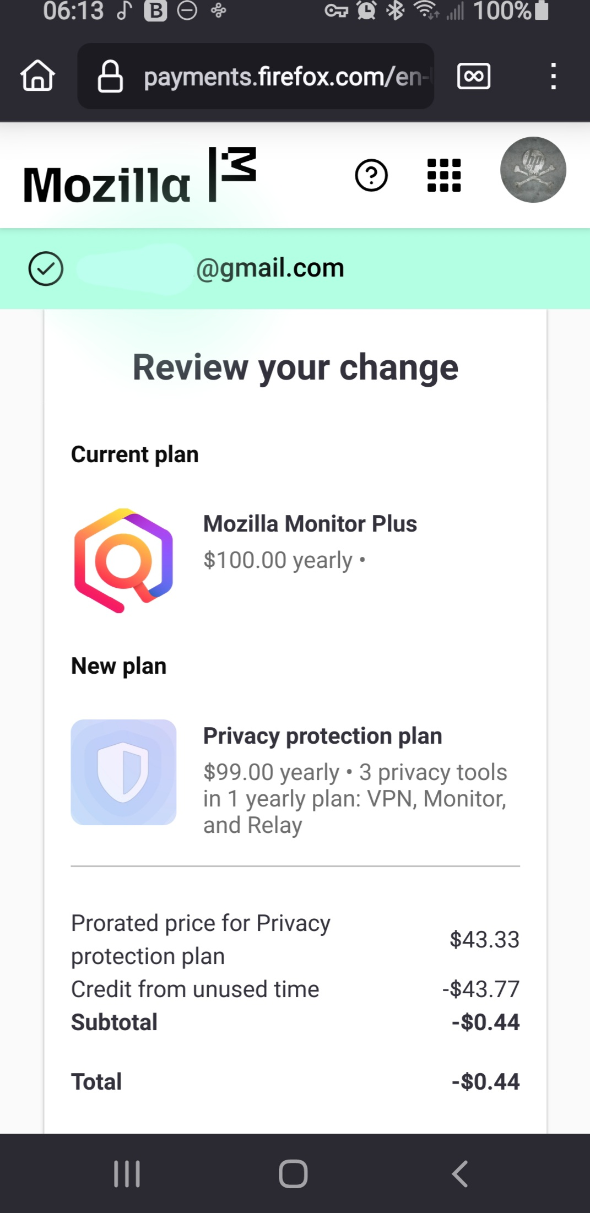Tap the Mozilla Monitor Plus icon
Screen dimensions: 590x1213
point(123,560)
